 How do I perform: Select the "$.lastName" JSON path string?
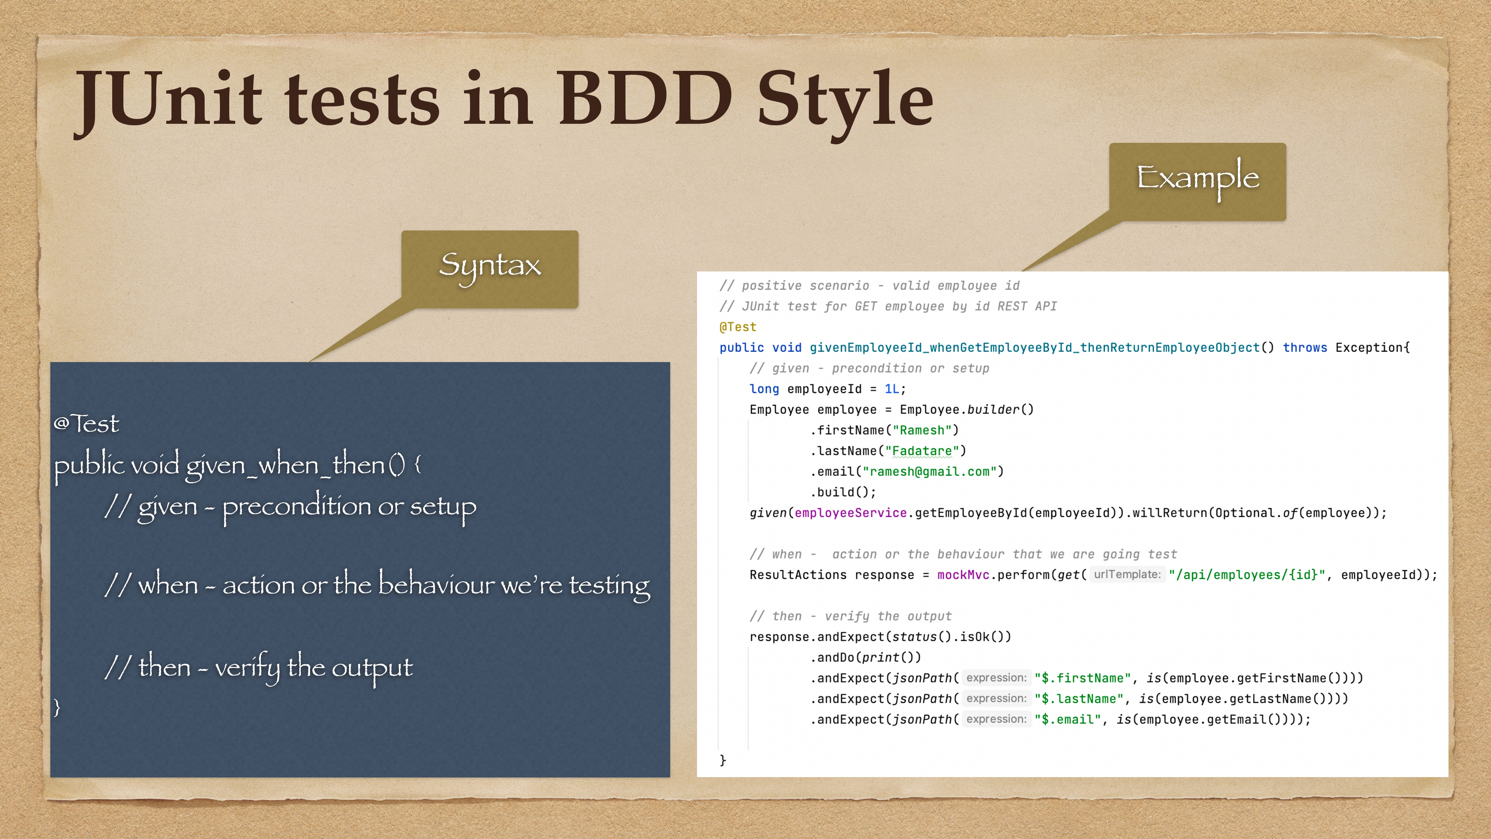1079,699
